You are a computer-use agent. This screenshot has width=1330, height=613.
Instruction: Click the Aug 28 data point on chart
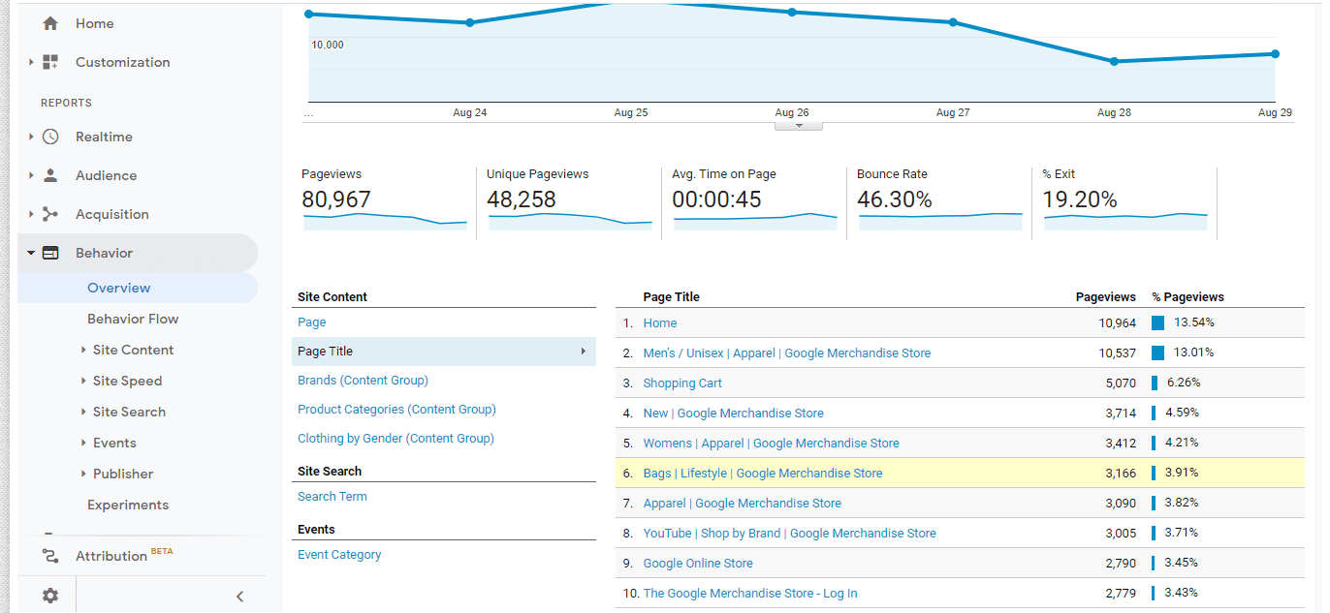pyautogui.click(x=1114, y=61)
